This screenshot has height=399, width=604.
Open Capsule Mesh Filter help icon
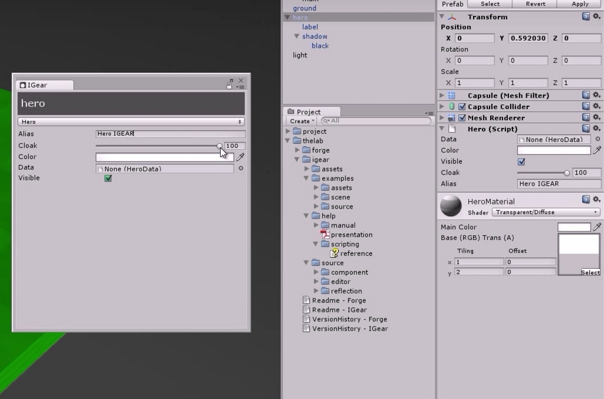click(586, 95)
